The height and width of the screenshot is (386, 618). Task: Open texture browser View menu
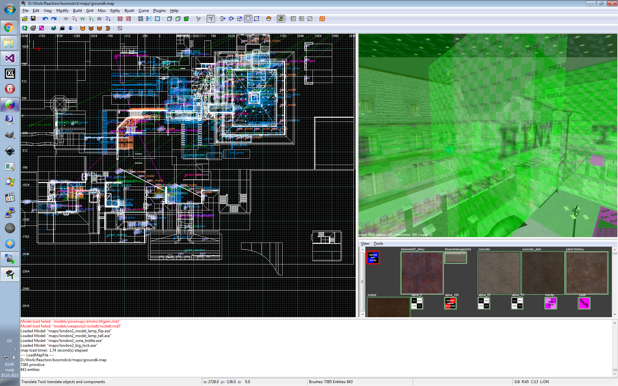(365, 244)
